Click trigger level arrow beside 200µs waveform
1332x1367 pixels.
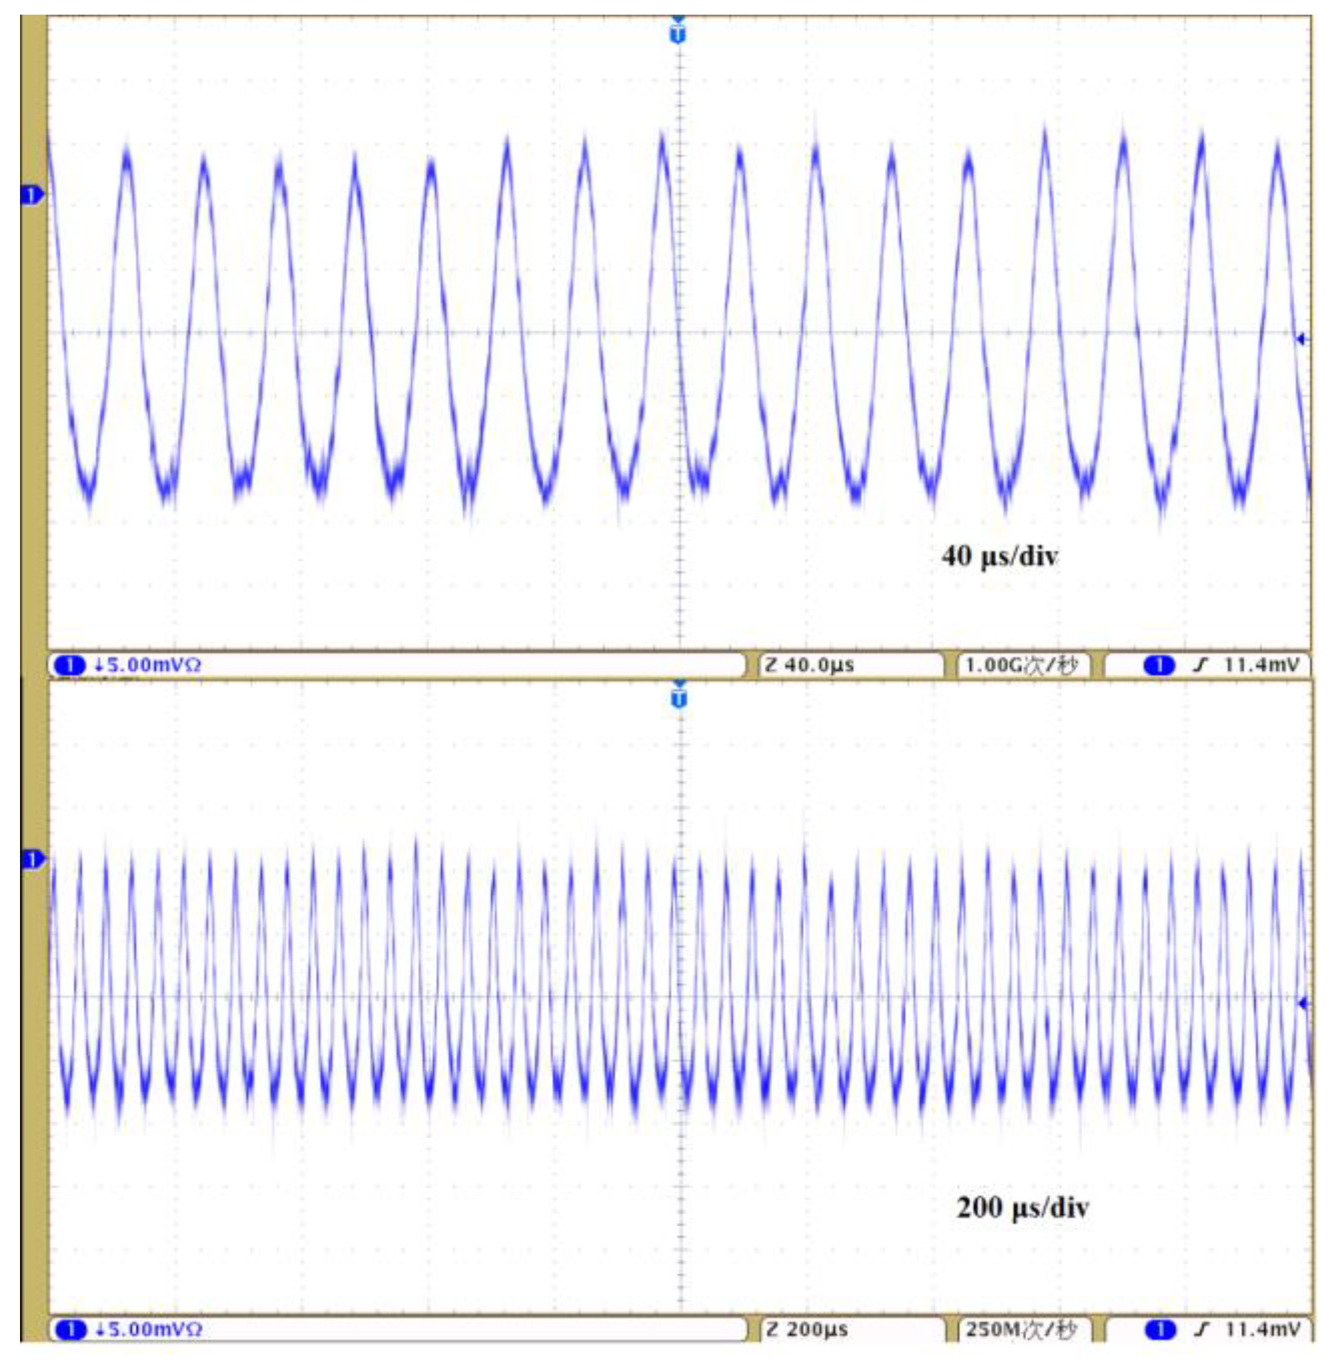[1302, 1004]
